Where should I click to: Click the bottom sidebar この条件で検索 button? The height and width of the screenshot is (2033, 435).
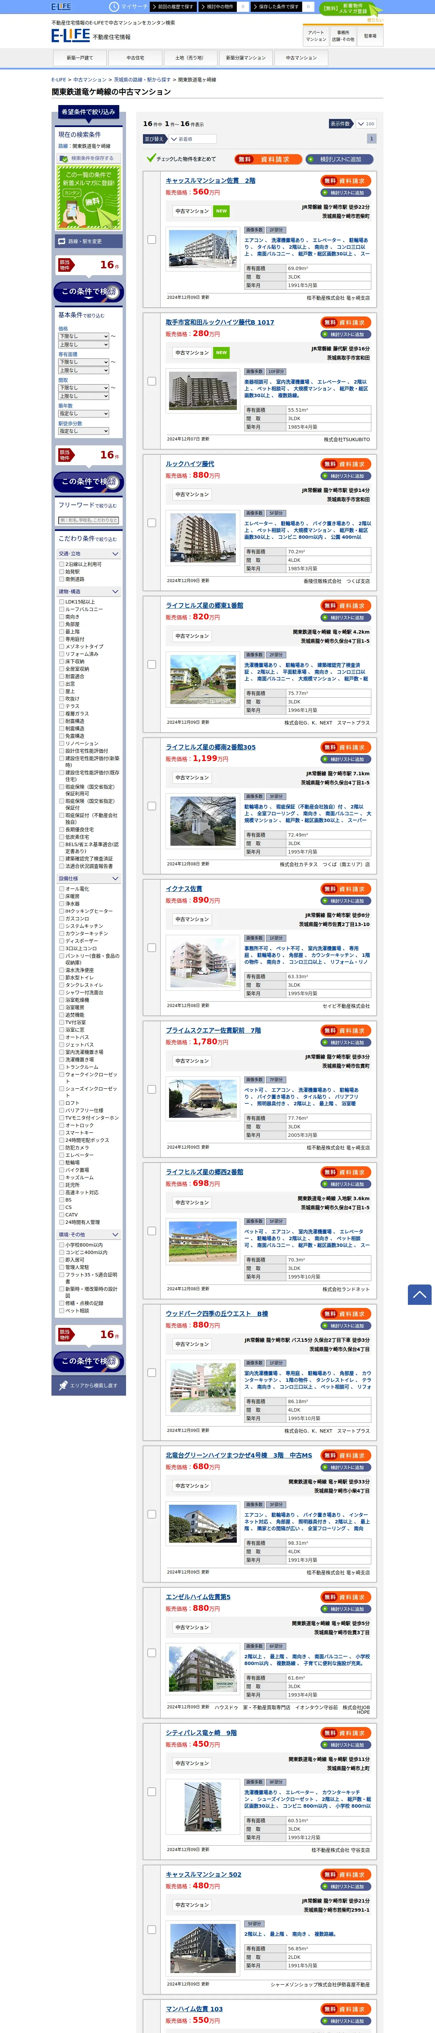click(x=88, y=1361)
